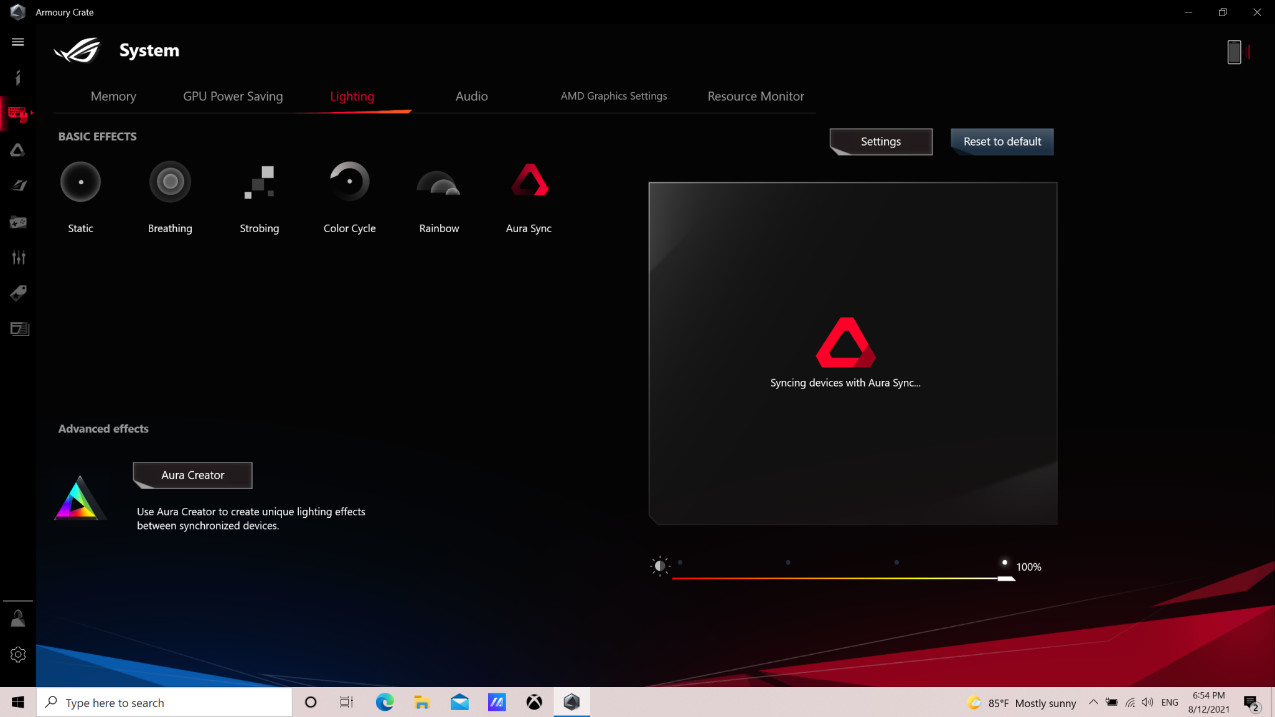Open user account sidebar icon
Screen dimensions: 1275x717
[x=17, y=618]
